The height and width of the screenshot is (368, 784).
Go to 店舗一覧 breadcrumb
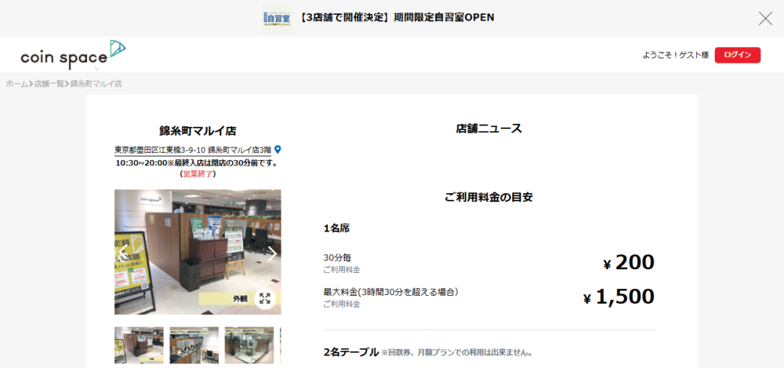click(x=49, y=84)
